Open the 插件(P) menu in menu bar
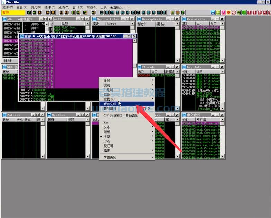This screenshot has width=271, height=218. pos(50,7)
